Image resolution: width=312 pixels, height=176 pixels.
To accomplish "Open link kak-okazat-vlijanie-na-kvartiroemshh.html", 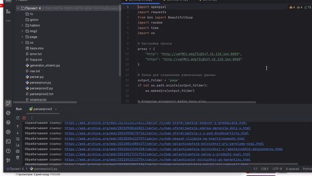I will click(x=155, y=138).
